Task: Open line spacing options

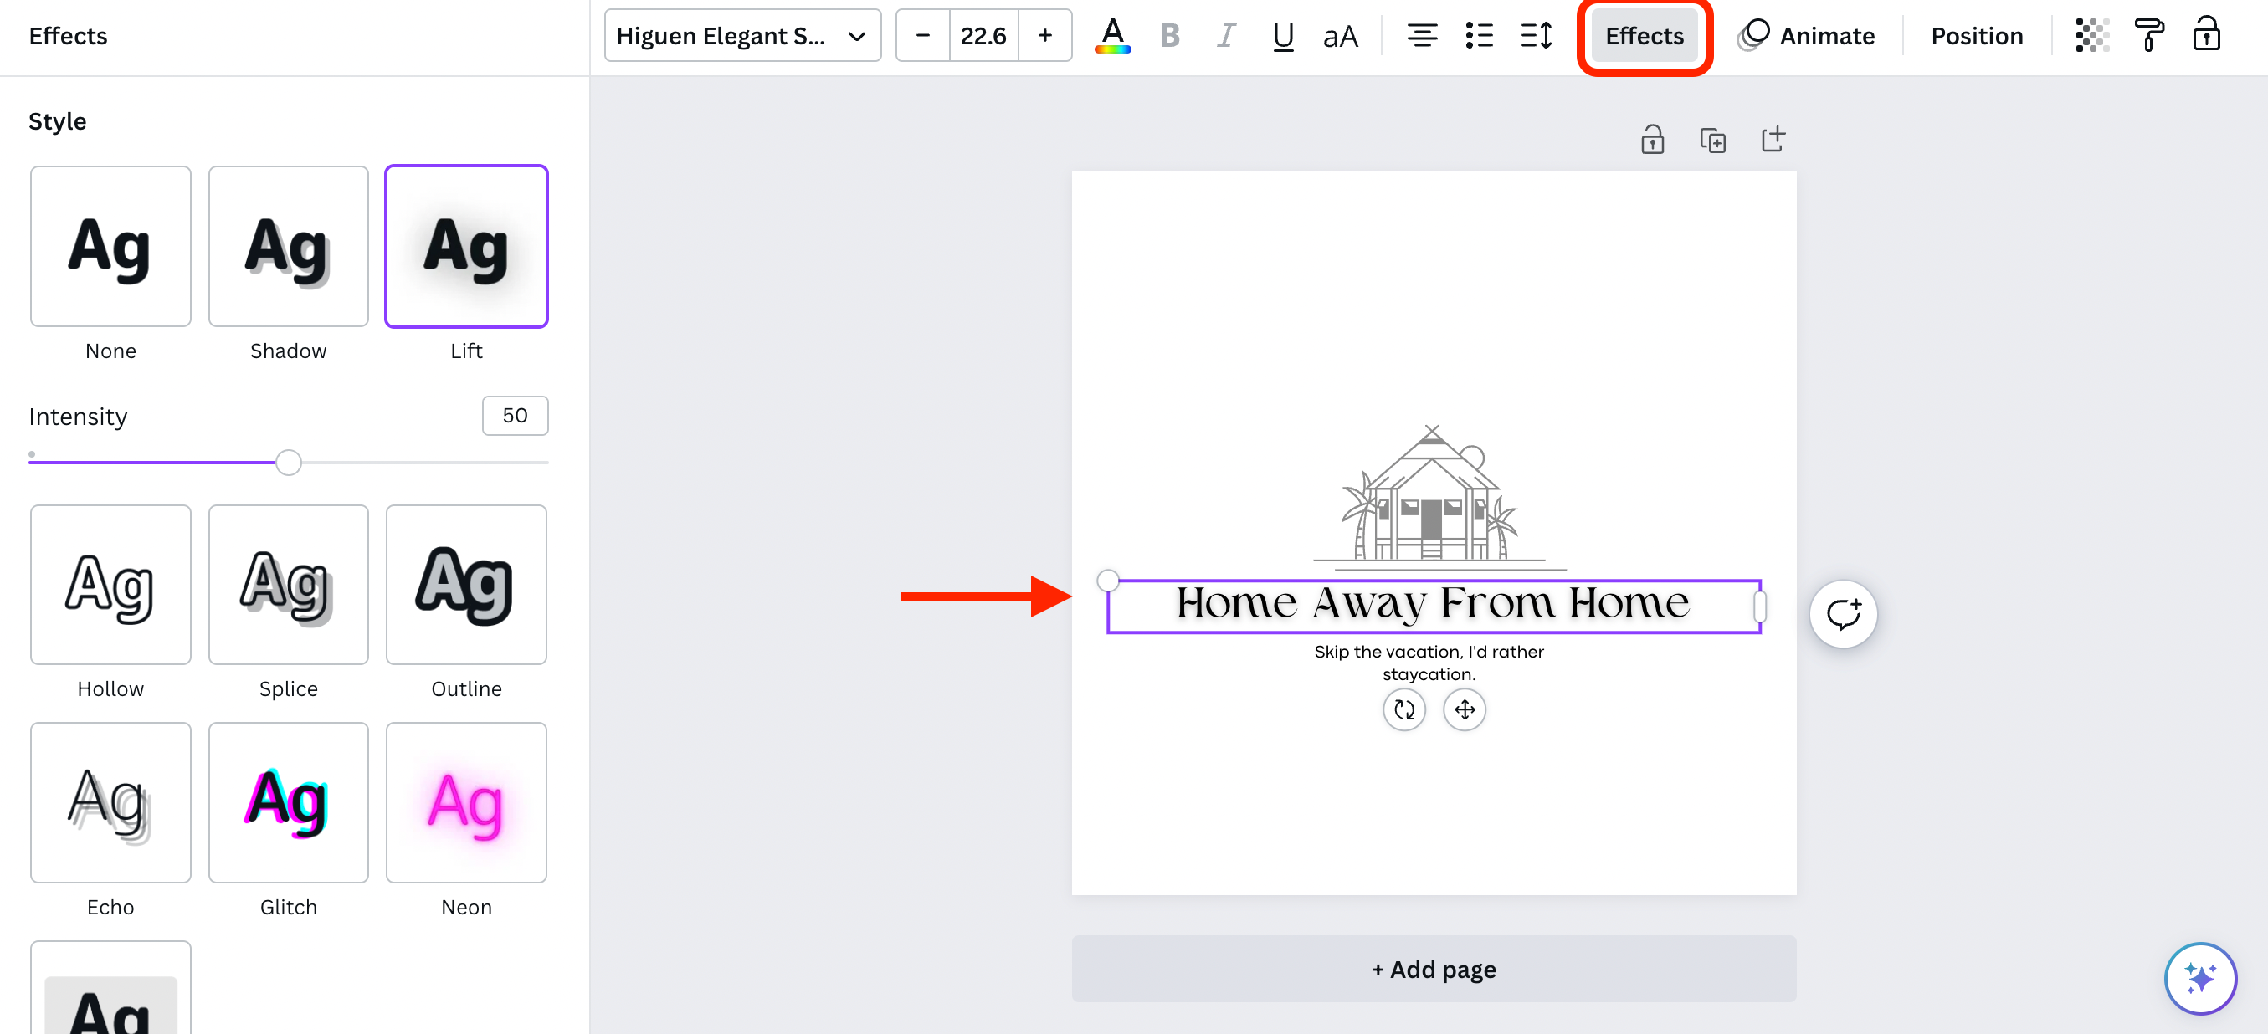Action: pyautogui.click(x=1537, y=35)
